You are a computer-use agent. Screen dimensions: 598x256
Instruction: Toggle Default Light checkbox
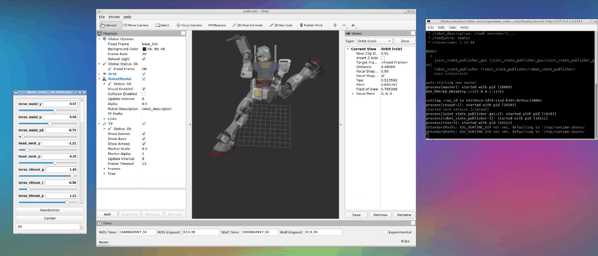tap(144, 59)
